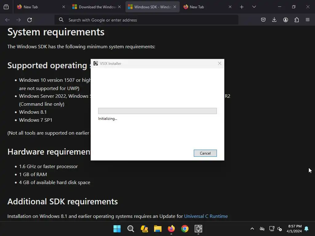Open the Firefox application menu
The image size is (315, 236).
tap(308, 20)
